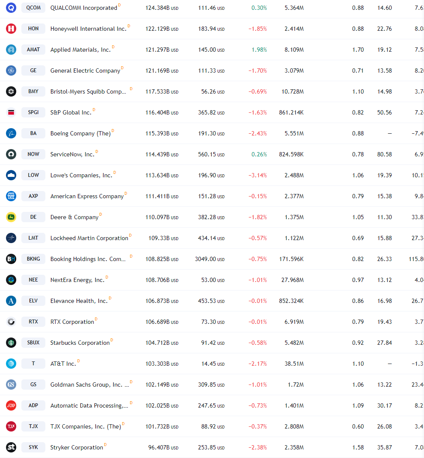Click the American Express logo icon
Screen dimensions: 424x458
11,196
